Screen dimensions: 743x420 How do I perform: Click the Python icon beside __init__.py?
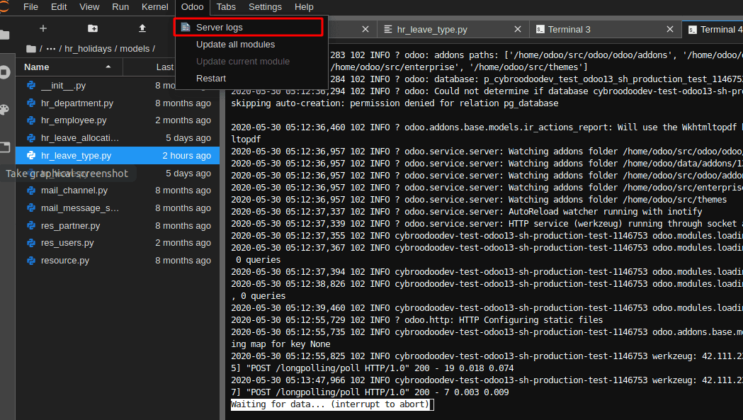point(30,86)
